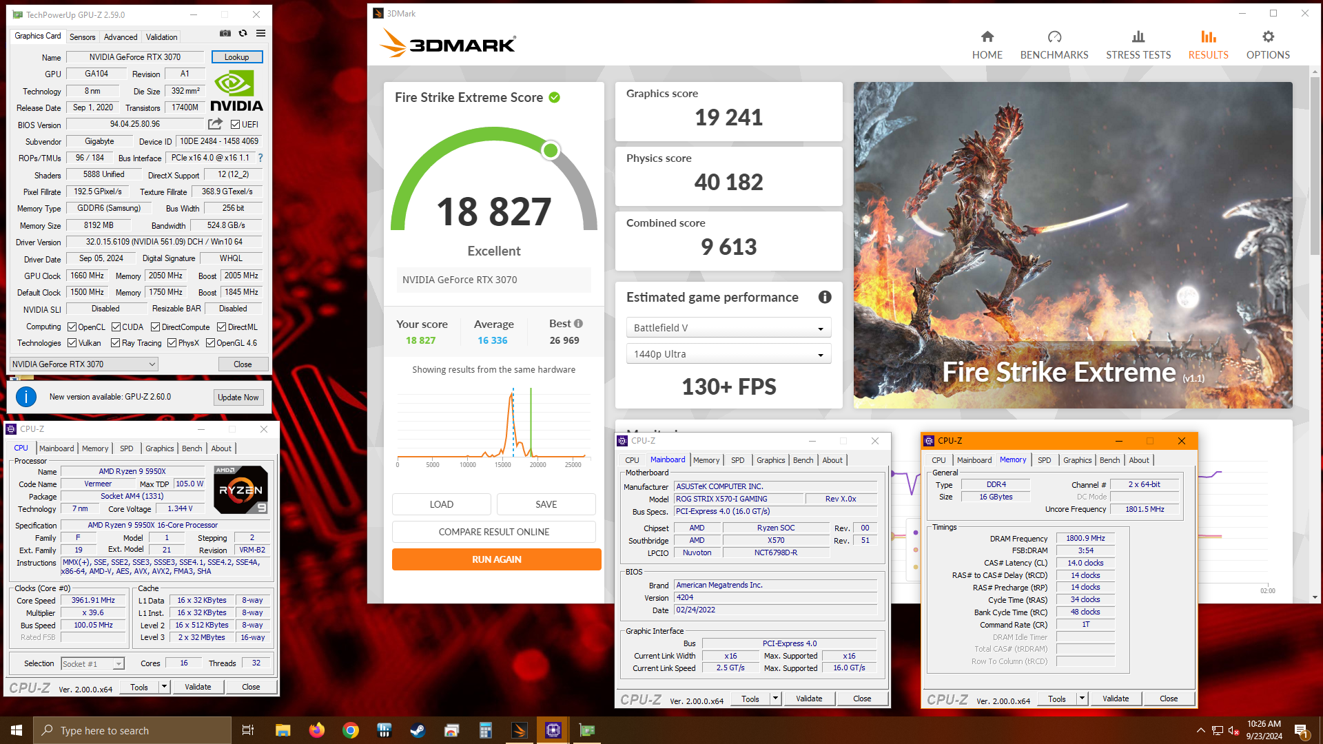The width and height of the screenshot is (1323, 744).
Task: Click the Estimated game performance info icon
Action: click(825, 297)
